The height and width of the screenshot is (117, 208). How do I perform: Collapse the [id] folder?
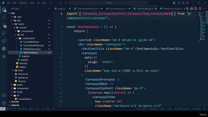(16, 35)
